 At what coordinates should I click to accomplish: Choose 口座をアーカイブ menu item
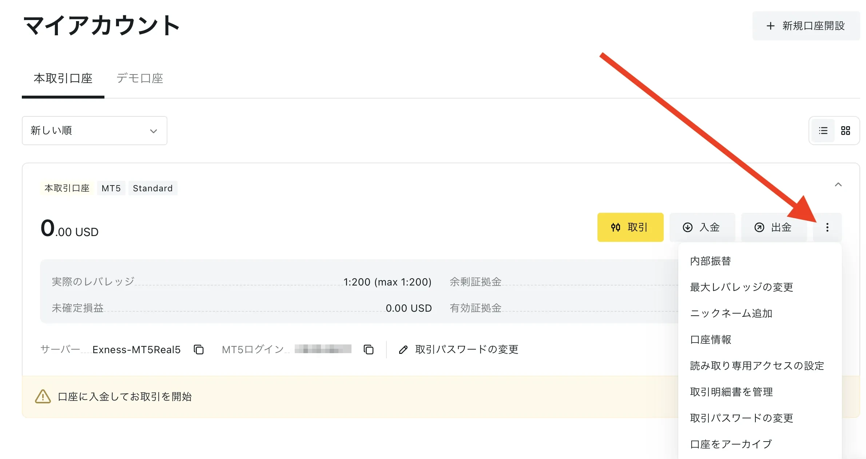tap(760, 444)
